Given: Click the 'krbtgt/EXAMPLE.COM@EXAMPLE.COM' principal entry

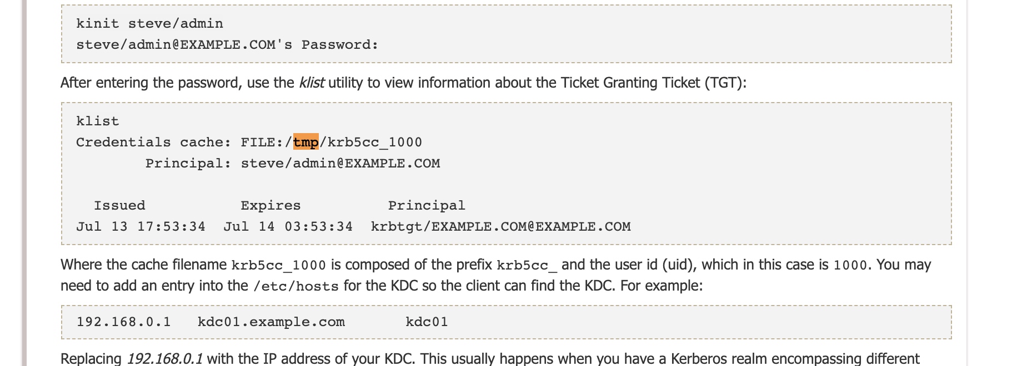Looking at the screenshot, I should pyautogui.click(x=500, y=227).
